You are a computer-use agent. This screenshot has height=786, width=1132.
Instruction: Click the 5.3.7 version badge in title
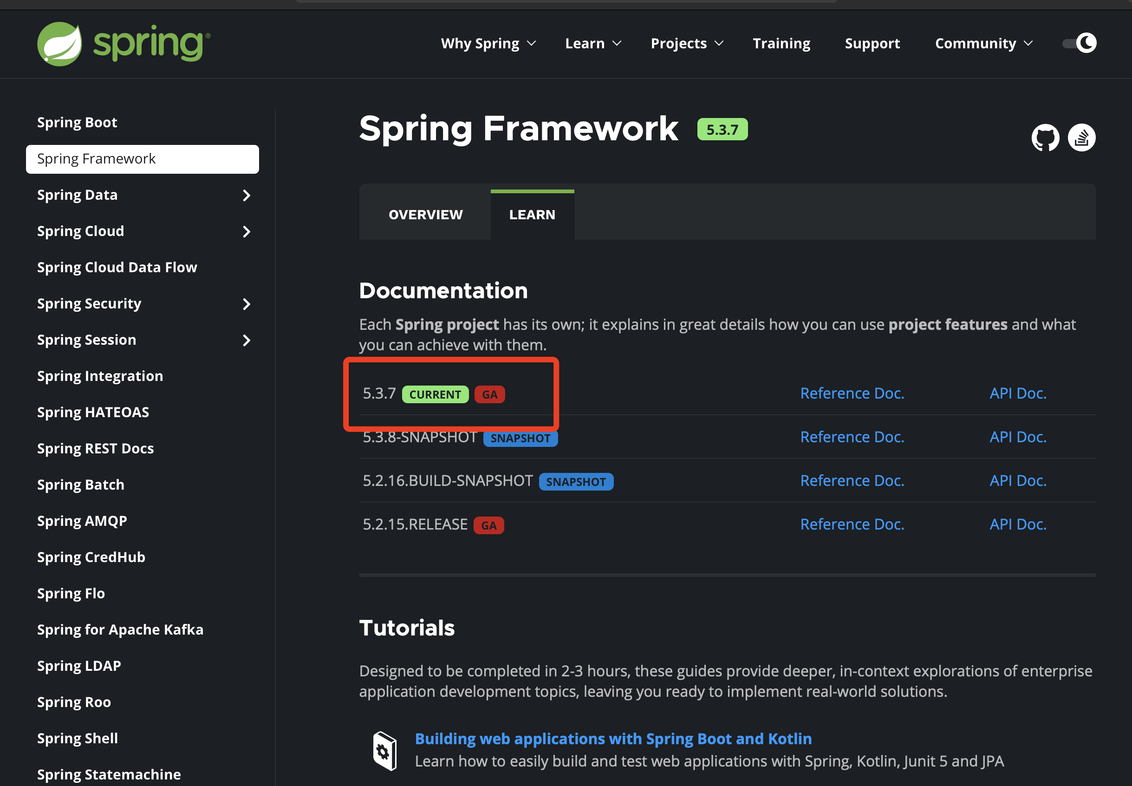[722, 130]
